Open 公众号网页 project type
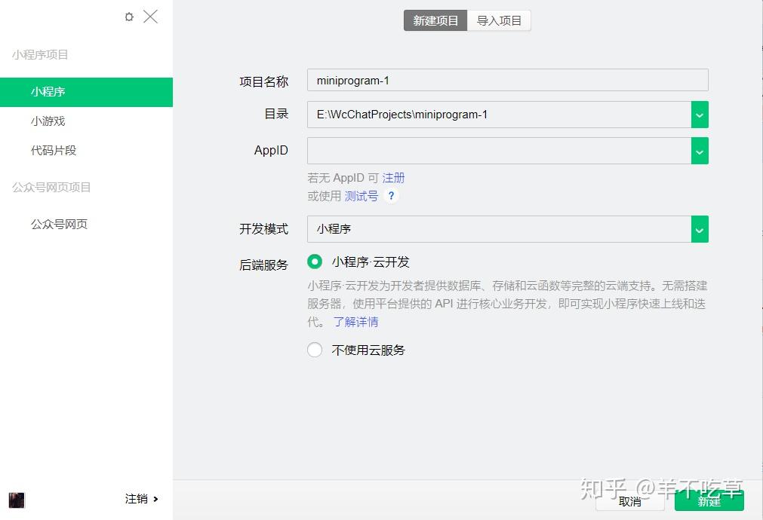Viewport: 763px width, 520px height. [60, 224]
